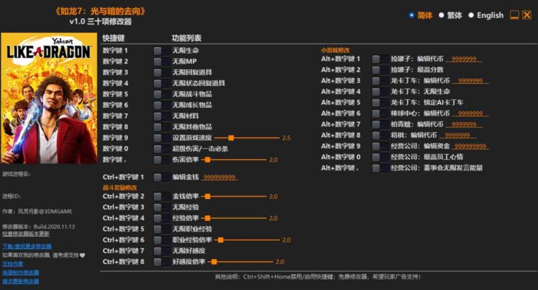Click the 支持作者 link
Image resolution: width=538 pixels, height=290 pixels.
click(13, 264)
